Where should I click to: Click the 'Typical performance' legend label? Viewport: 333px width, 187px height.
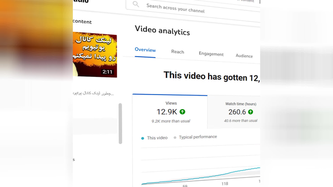click(198, 137)
